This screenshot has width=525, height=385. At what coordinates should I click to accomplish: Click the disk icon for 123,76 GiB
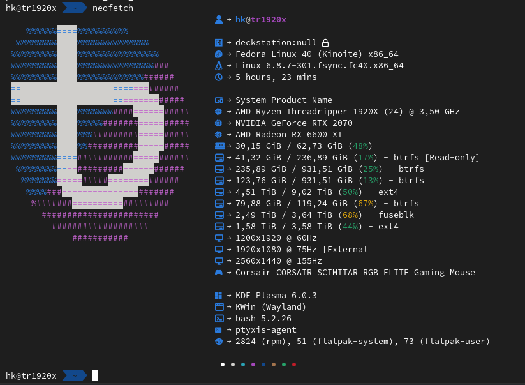[x=219, y=181]
